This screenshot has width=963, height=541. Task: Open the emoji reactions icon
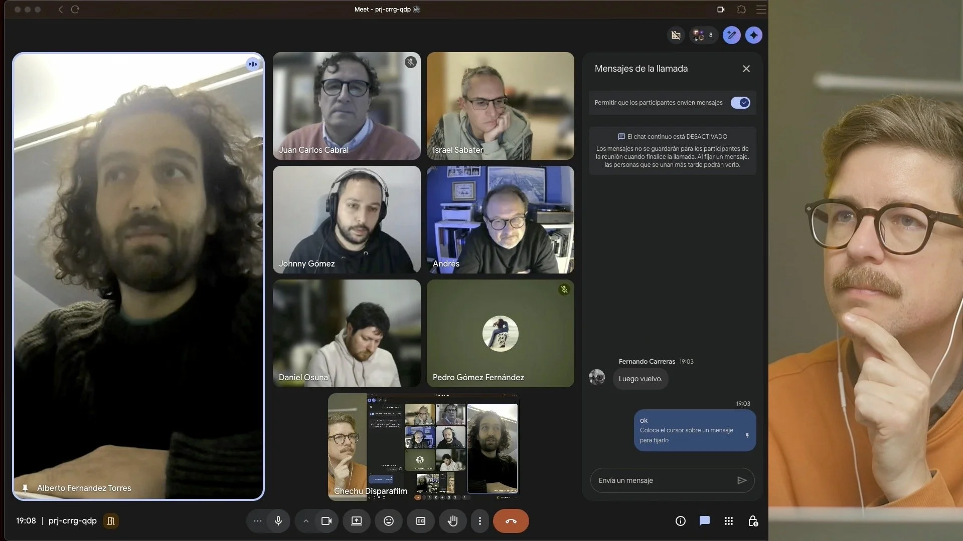click(x=389, y=521)
